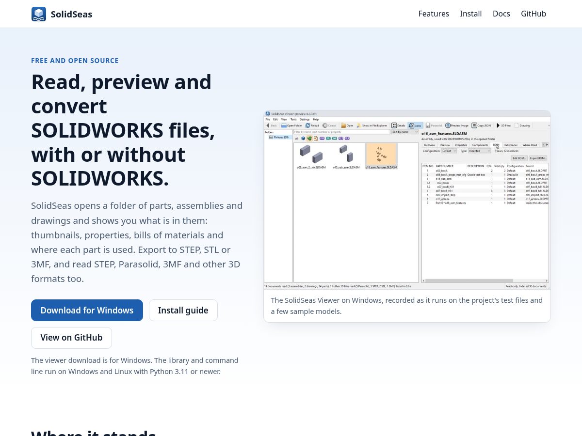Open the Install guide button
Screen dimensions: 582x436
pyautogui.click(x=183, y=310)
